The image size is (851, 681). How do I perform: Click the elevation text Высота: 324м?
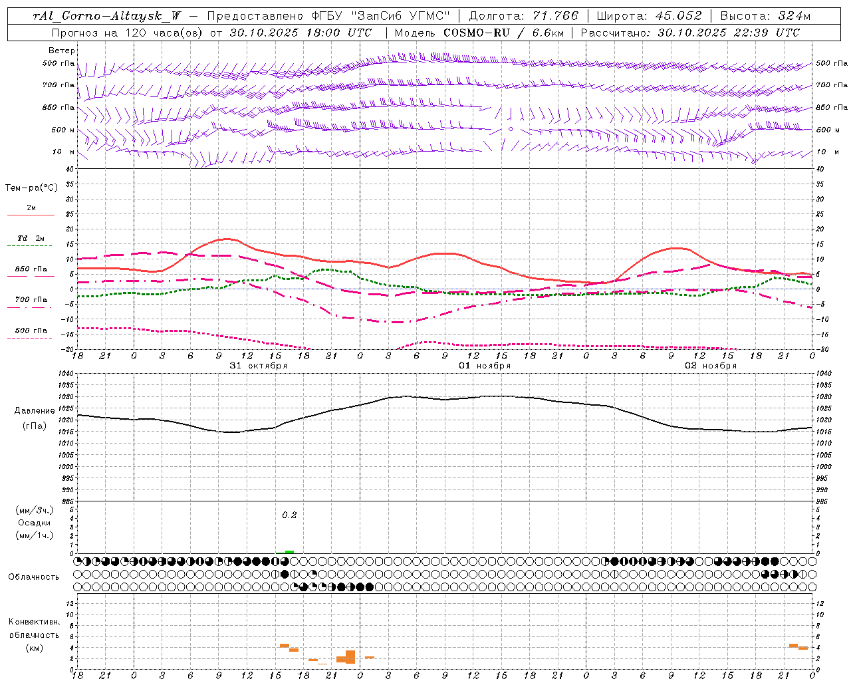(765, 16)
